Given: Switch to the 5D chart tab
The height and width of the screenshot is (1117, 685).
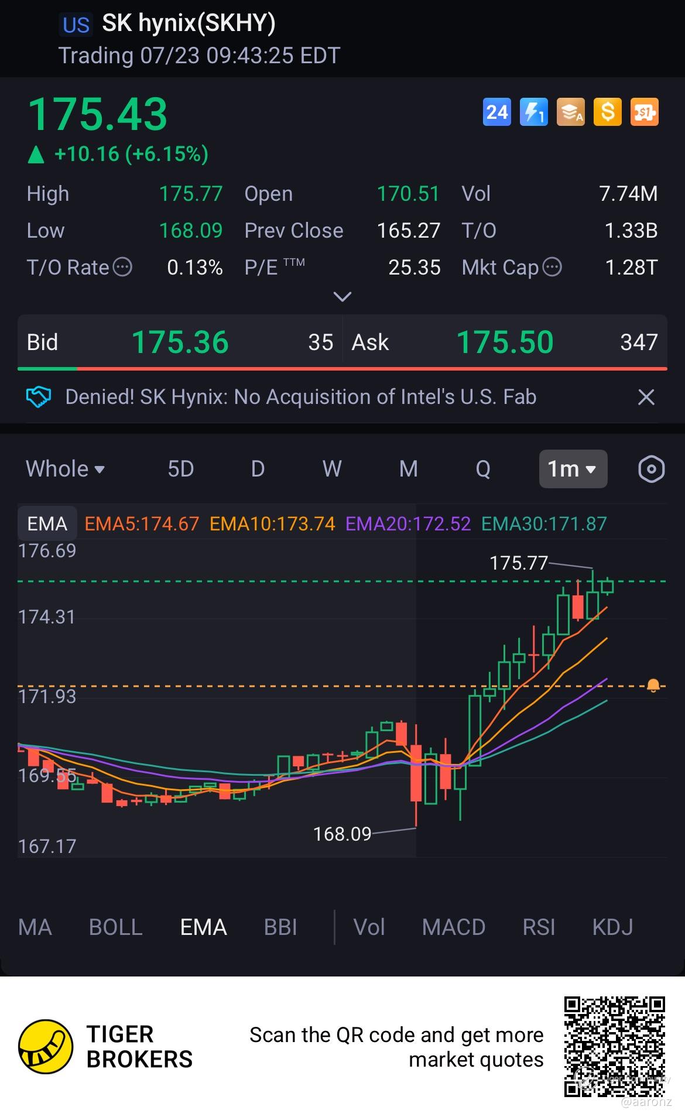Looking at the screenshot, I should 180,469.
